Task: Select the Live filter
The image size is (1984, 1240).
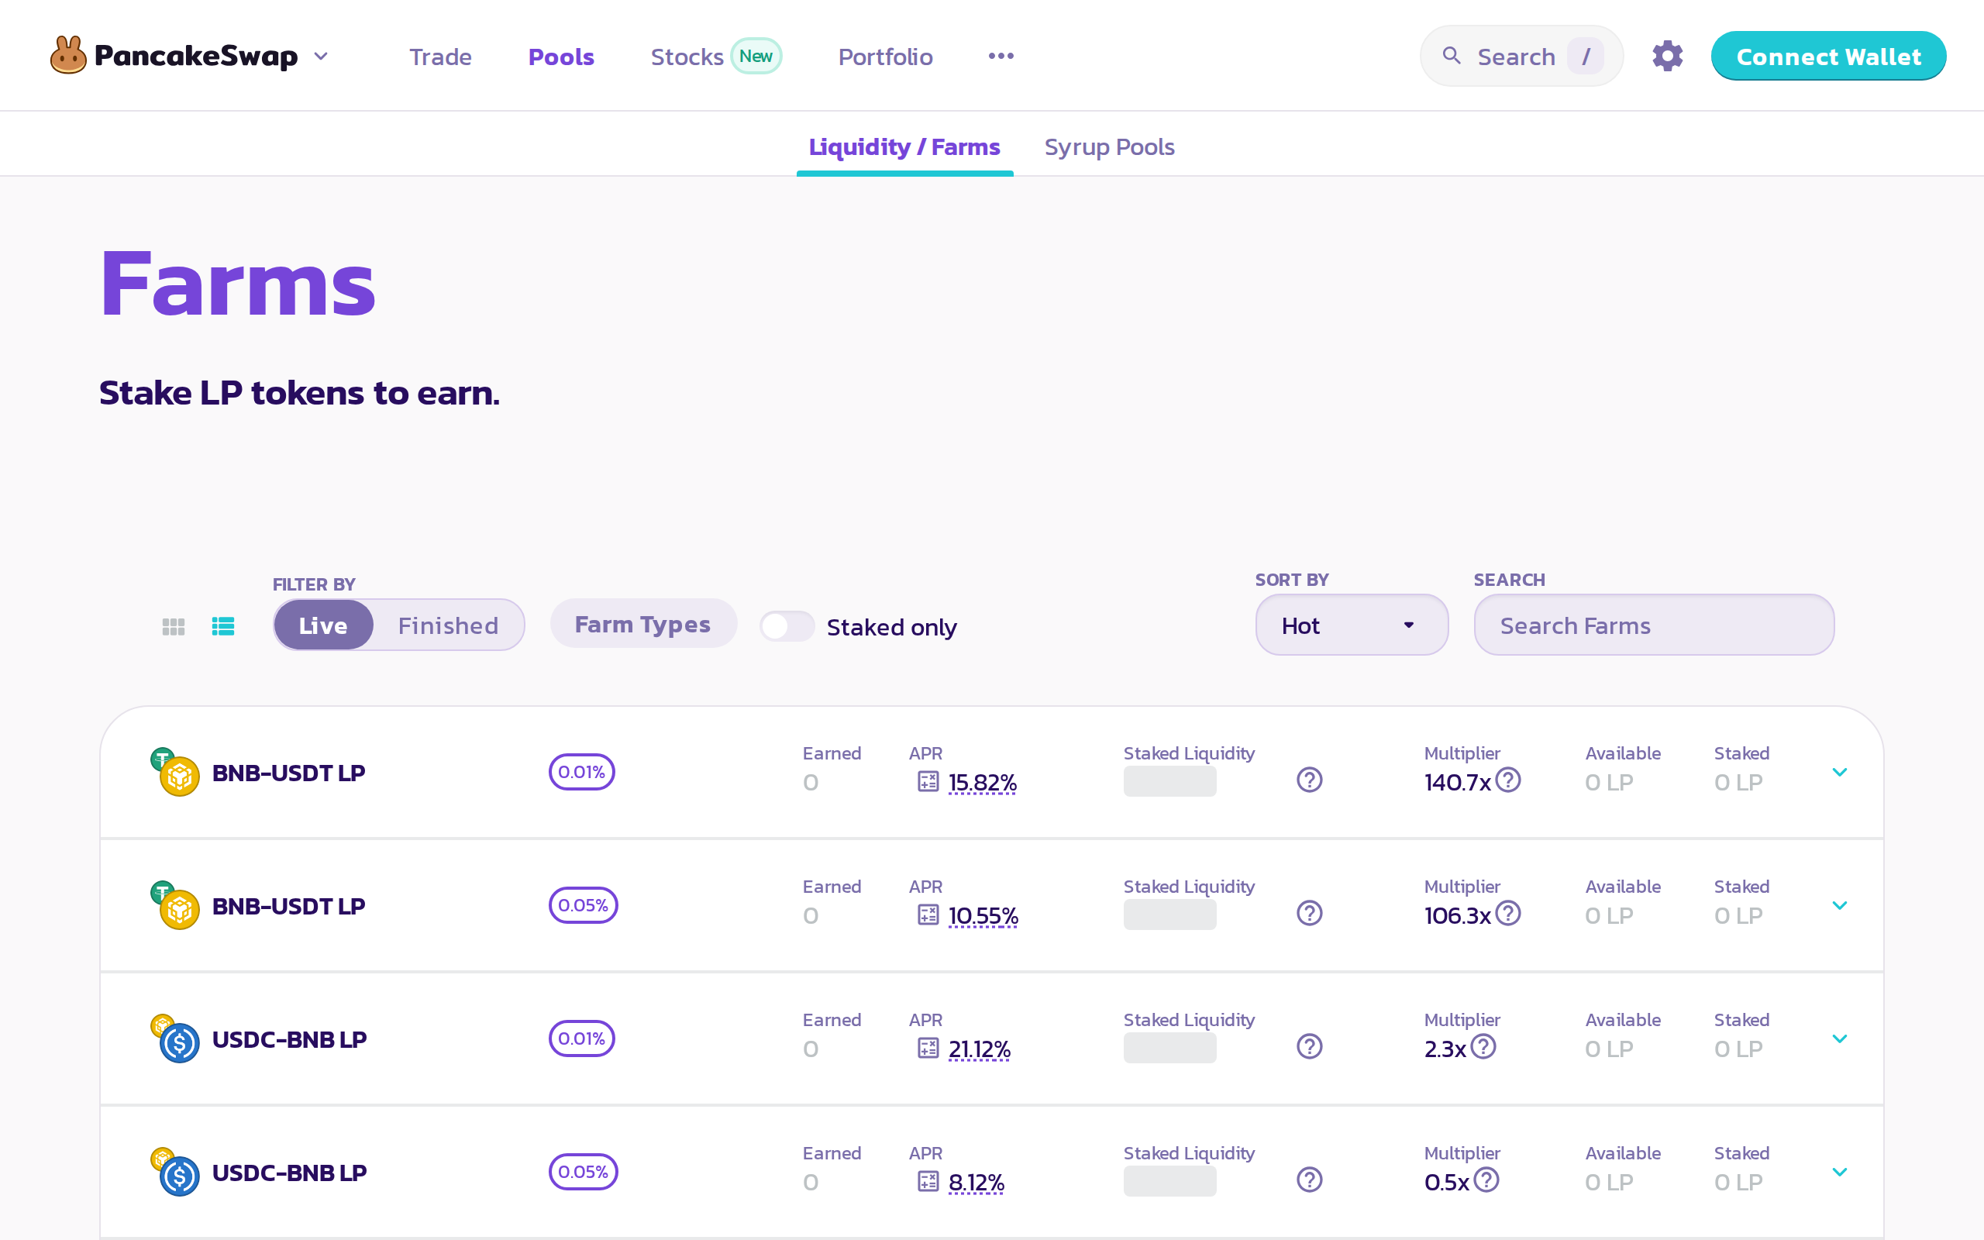Action: tap(323, 625)
